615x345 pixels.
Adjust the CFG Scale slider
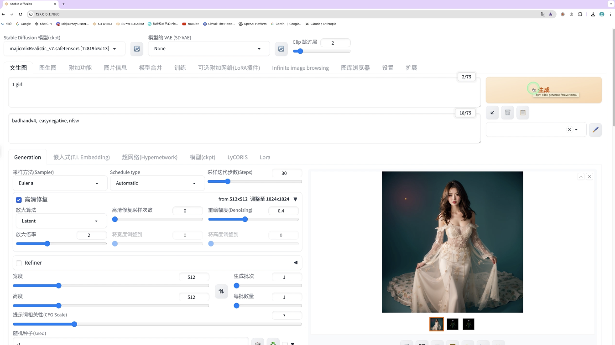pos(157,324)
